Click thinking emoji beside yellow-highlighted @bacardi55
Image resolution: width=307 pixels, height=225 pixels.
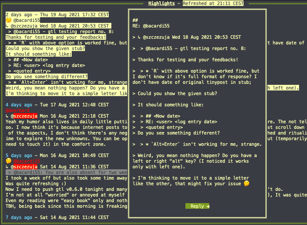8,20
